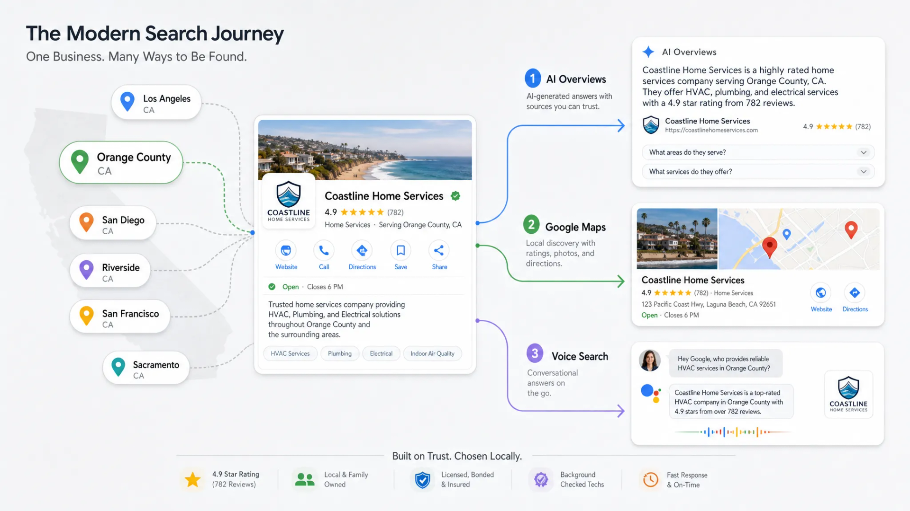The image size is (910, 511).
Task: Click the Coastline logo on the business card
Action: (289, 201)
